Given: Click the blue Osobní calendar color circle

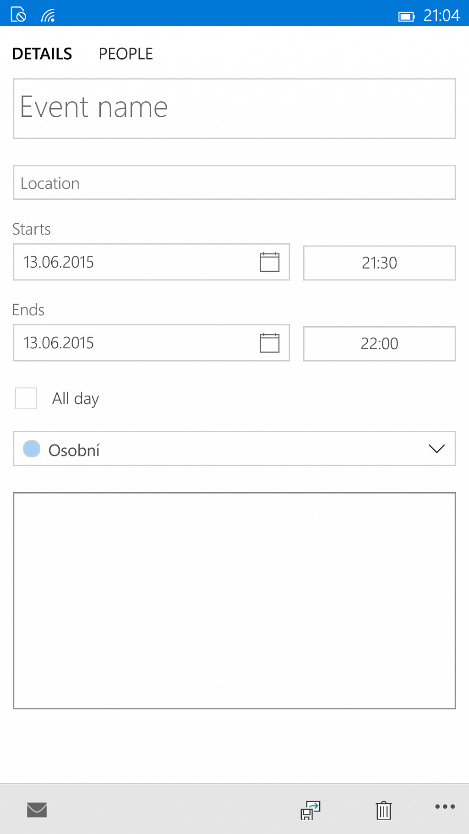Looking at the screenshot, I should pos(32,449).
